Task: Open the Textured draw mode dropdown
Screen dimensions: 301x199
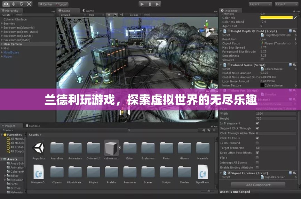Action: (x=72, y=15)
